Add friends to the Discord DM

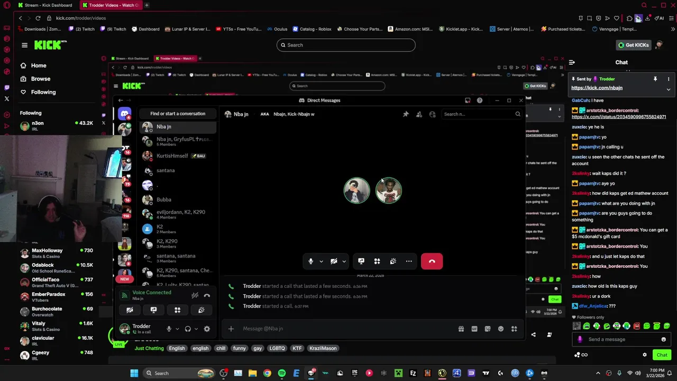coord(419,114)
